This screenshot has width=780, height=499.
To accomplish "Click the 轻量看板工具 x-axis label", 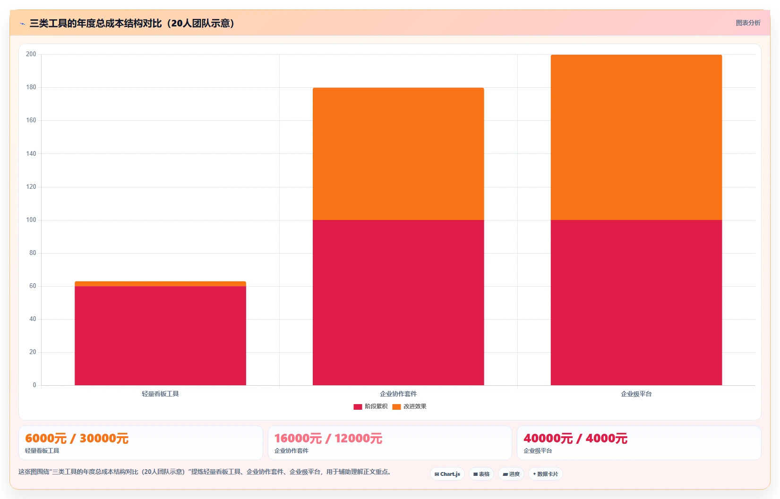I will (x=160, y=394).
